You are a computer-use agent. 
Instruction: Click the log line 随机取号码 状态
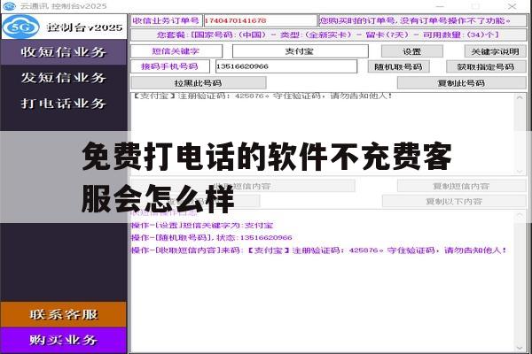[211, 237]
